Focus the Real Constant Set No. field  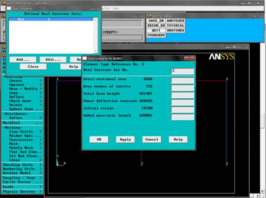(183, 71)
